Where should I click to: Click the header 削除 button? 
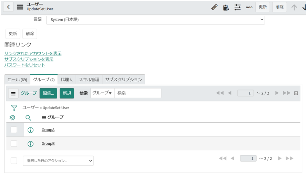(280, 7)
